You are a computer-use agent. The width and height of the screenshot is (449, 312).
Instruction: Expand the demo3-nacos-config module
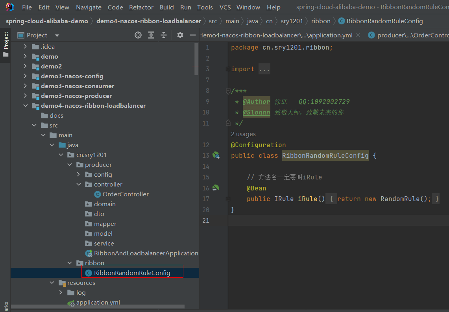(26, 76)
